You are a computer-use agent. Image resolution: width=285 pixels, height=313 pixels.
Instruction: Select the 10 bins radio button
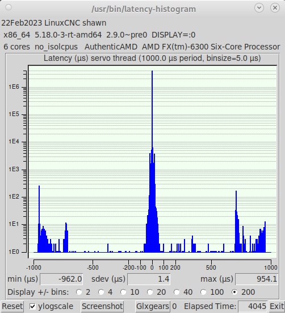click(x=123, y=292)
